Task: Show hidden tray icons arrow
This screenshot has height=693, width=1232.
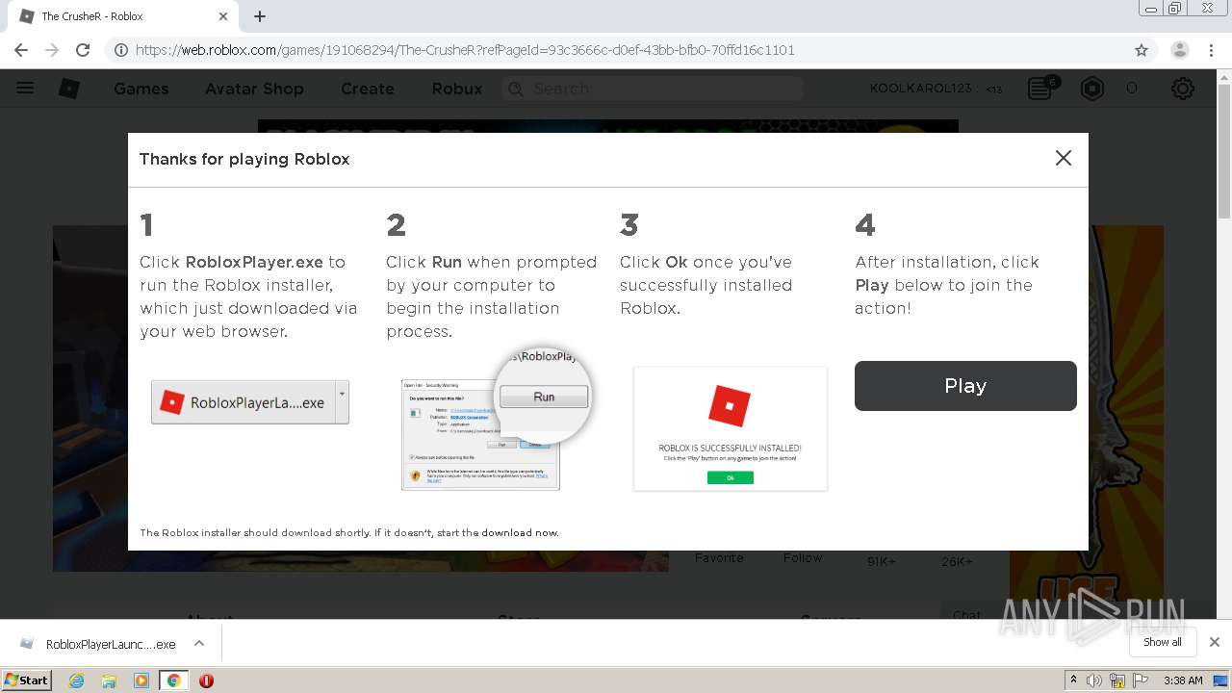Action: (1073, 680)
